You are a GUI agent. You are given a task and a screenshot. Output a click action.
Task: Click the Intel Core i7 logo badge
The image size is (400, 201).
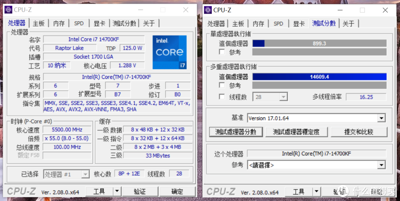[x=169, y=52]
